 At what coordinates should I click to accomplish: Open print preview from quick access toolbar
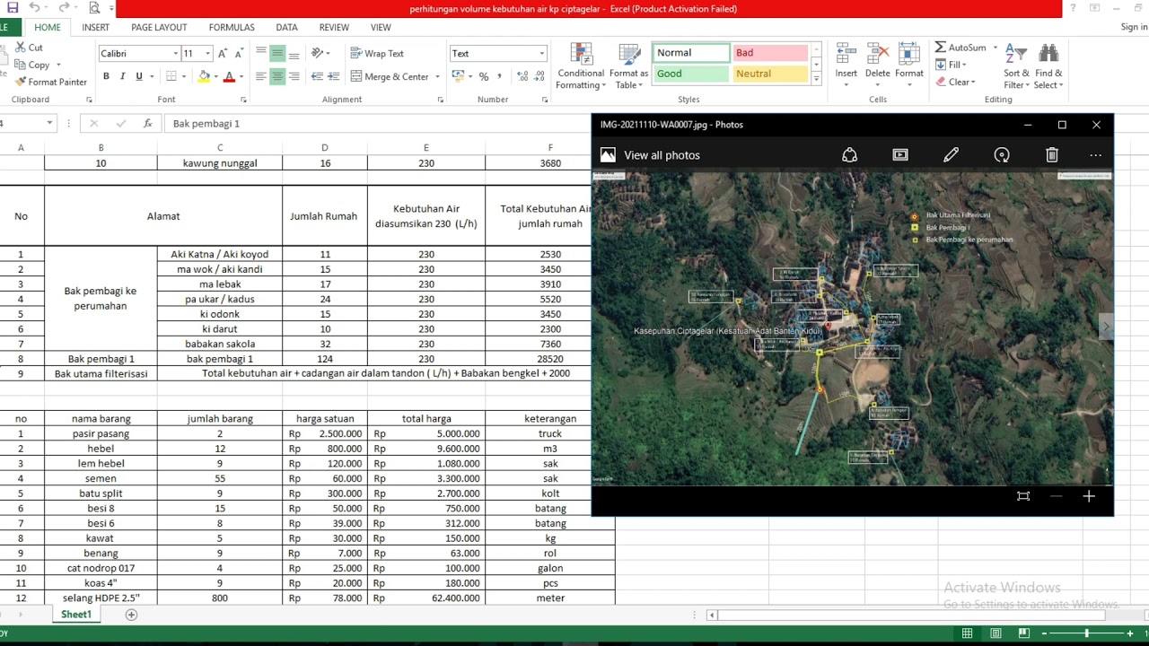click(x=94, y=8)
